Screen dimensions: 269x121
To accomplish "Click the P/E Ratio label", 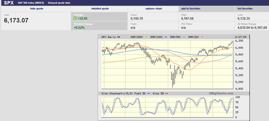I will click(187, 24).
